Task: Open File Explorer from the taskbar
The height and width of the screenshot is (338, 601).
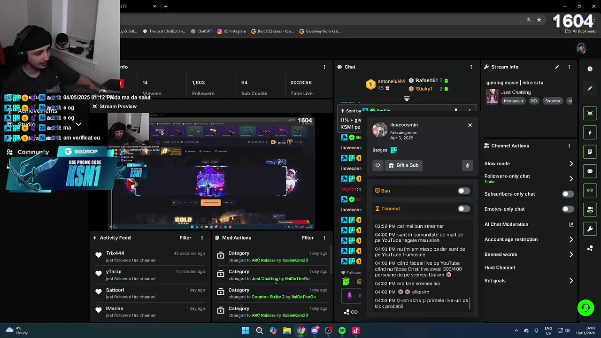Action: pyautogui.click(x=287, y=330)
